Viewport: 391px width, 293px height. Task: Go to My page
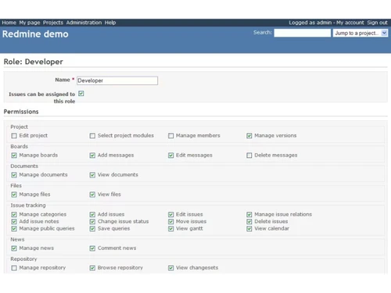coord(30,23)
